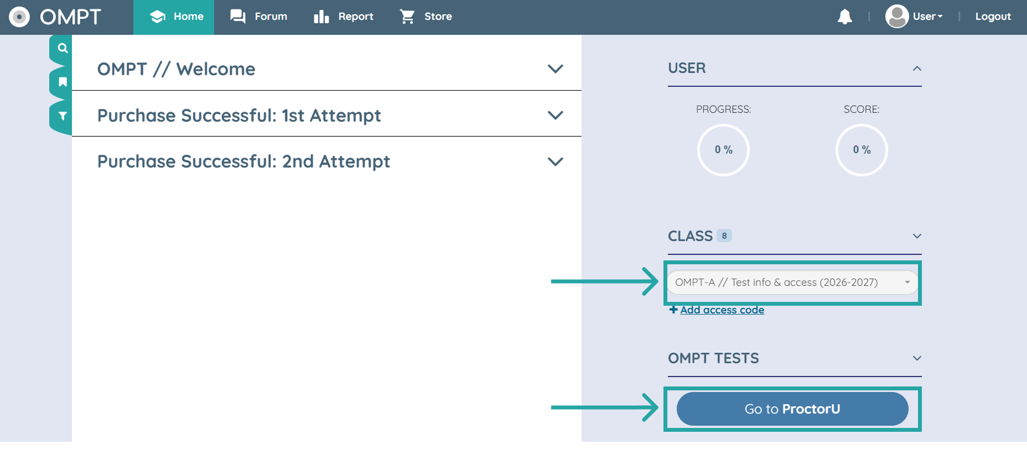
Task: Open the Store shopping cart icon
Action: point(407,16)
